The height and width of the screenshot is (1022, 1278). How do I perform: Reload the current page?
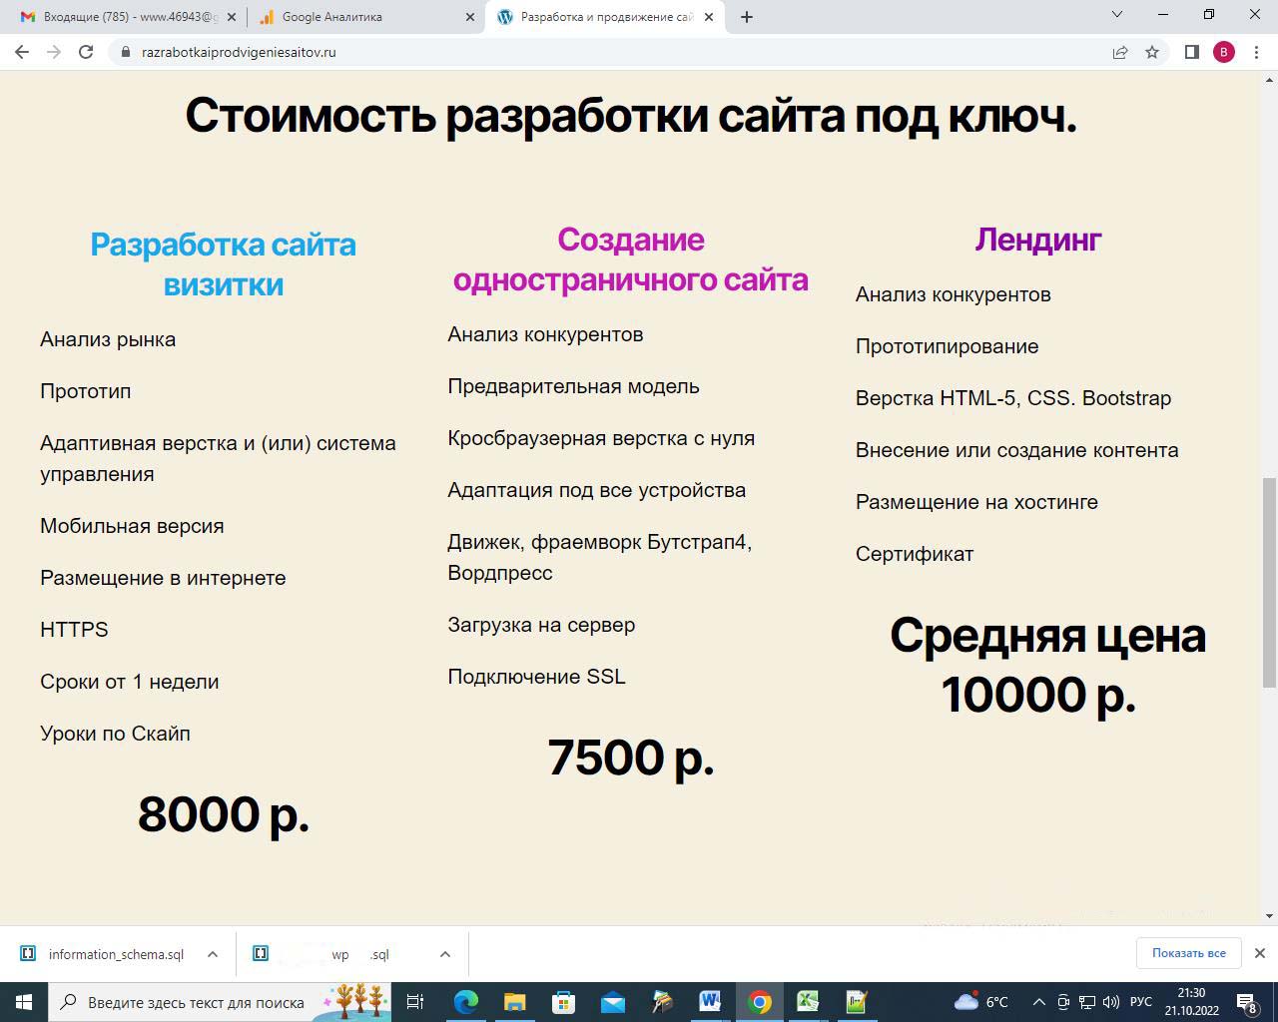(x=86, y=52)
